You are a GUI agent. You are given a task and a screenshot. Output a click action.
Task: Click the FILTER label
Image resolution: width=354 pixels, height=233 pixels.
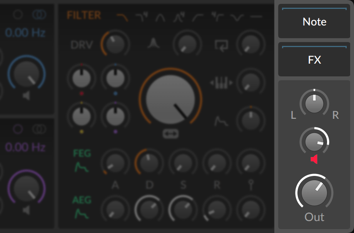(84, 15)
